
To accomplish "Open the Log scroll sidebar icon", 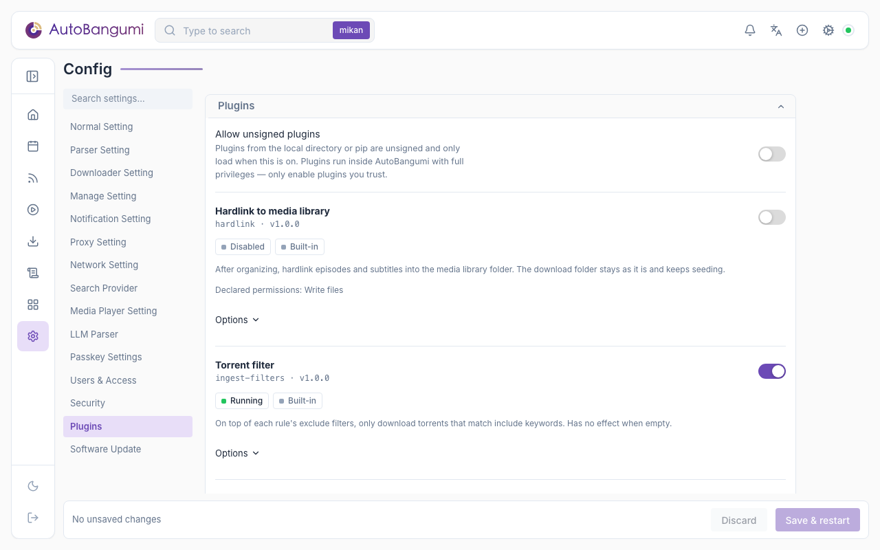I will coord(33,273).
